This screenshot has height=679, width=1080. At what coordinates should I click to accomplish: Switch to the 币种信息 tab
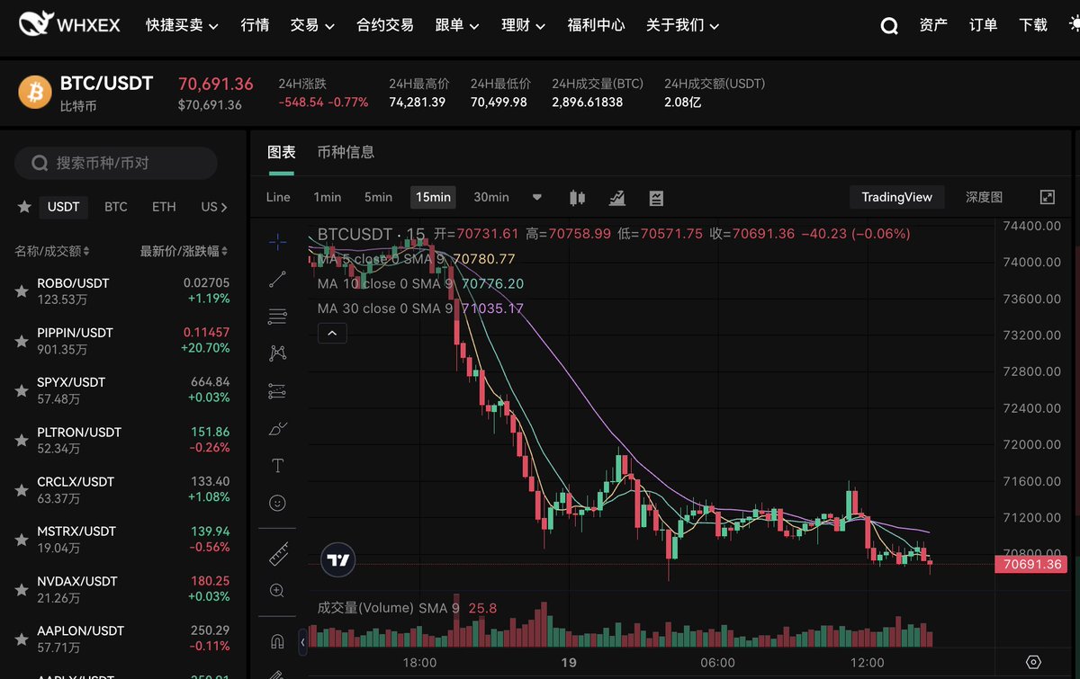click(x=346, y=152)
